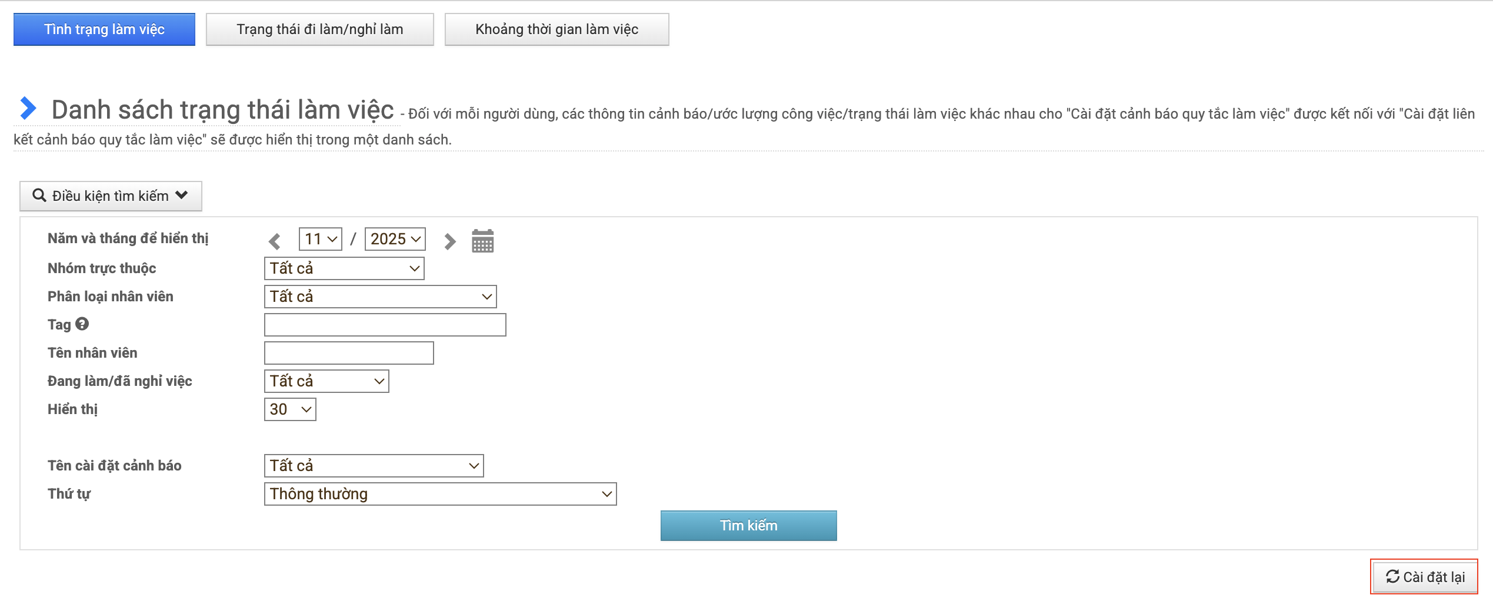
Task: Go to previous month arrow
Action: pyautogui.click(x=274, y=241)
